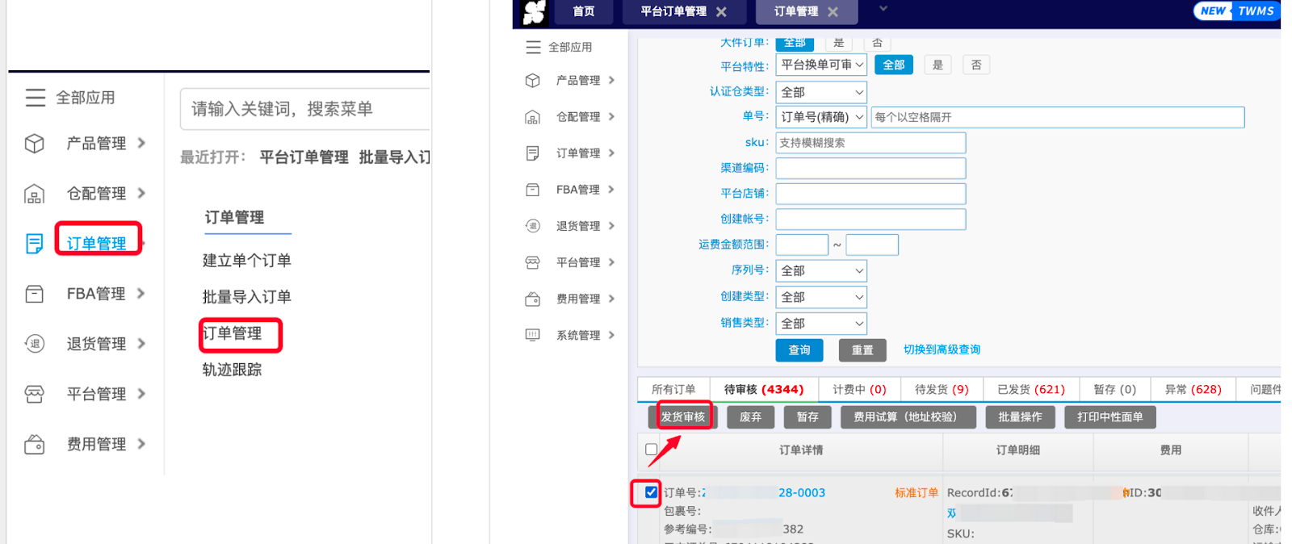Viewport: 1292px width, 544px height.
Task: Click the 切换到高级查询 link
Action: tap(942, 349)
